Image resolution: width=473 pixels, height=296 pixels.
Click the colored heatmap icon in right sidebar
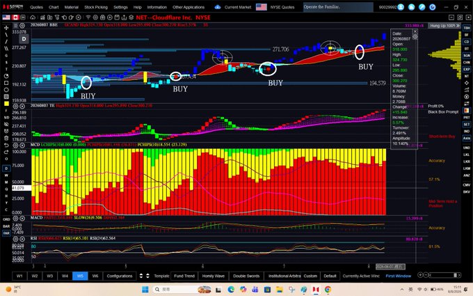pyautogui.click(x=467, y=111)
